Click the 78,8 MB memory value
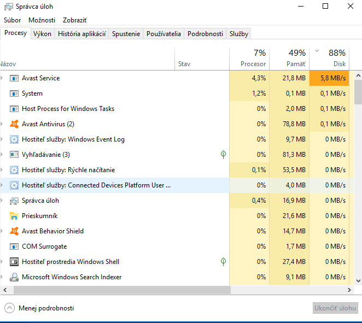 [294, 124]
